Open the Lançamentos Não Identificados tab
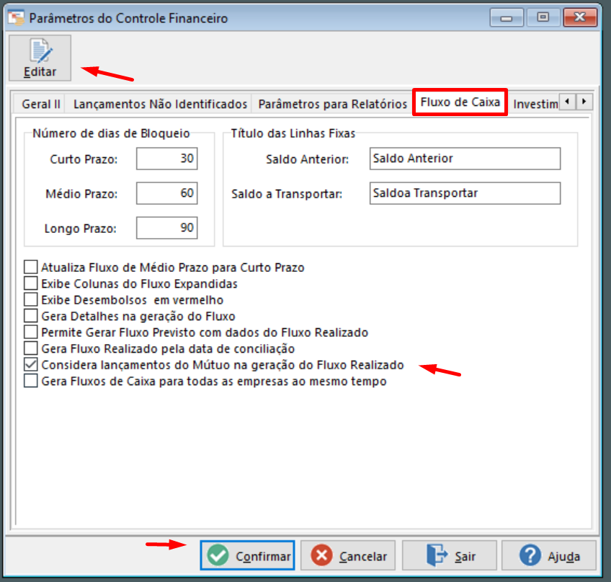This screenshot has height=582, width=611. click(160, 104)
